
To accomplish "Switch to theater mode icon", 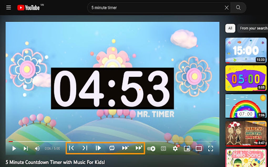I will click(x=199, y=148).
